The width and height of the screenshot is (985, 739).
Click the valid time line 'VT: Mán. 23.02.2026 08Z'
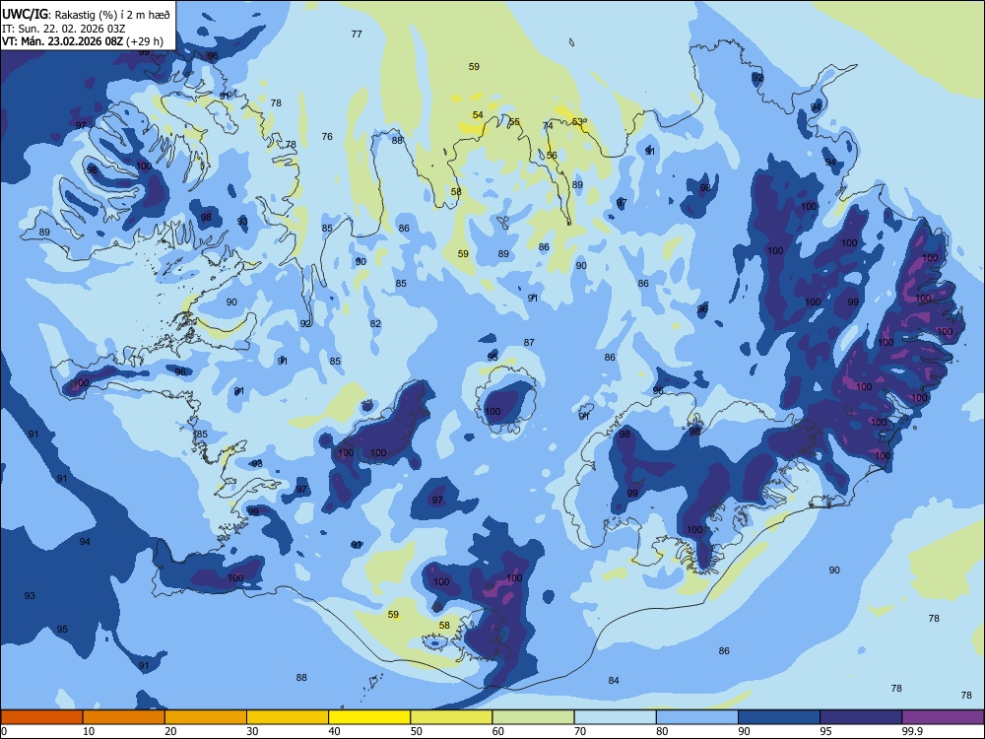click(62, 41)
